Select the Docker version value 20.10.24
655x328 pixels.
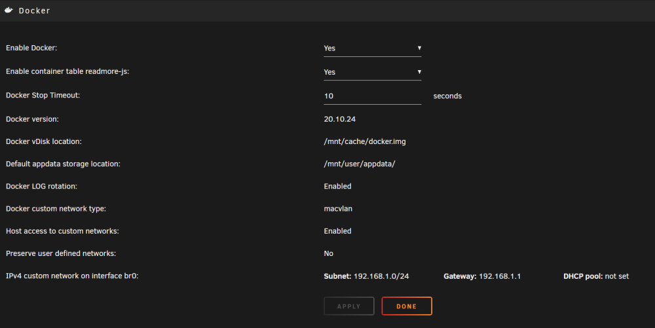(x=339, y=119)
